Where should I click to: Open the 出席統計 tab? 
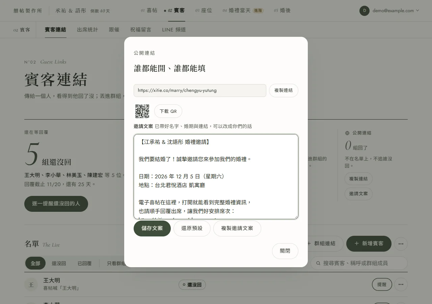coord(87,30)
